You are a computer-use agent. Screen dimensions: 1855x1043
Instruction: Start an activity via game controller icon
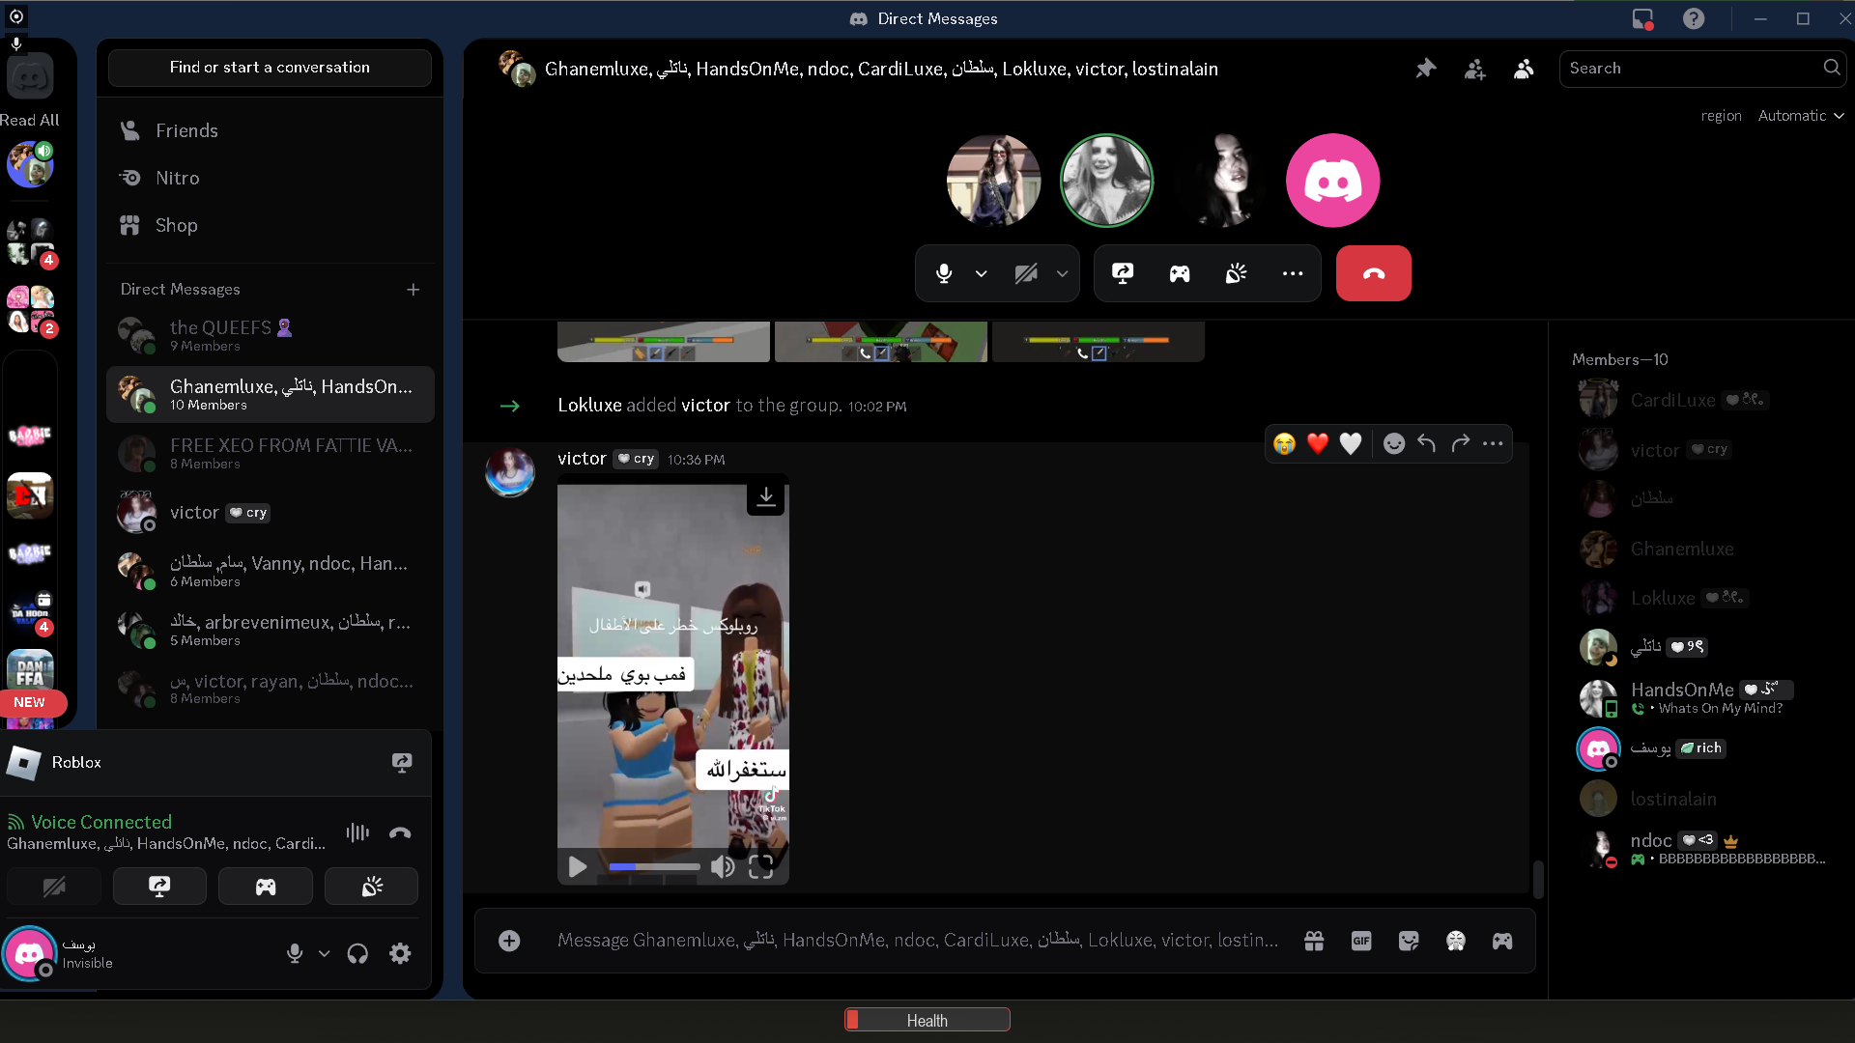1179,273
